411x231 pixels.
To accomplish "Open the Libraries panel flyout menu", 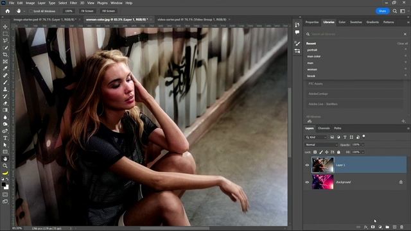I will pyautogui.click(x=408, y=22).
